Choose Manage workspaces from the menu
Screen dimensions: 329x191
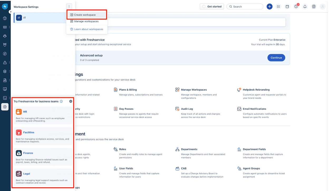pos(87,21)
